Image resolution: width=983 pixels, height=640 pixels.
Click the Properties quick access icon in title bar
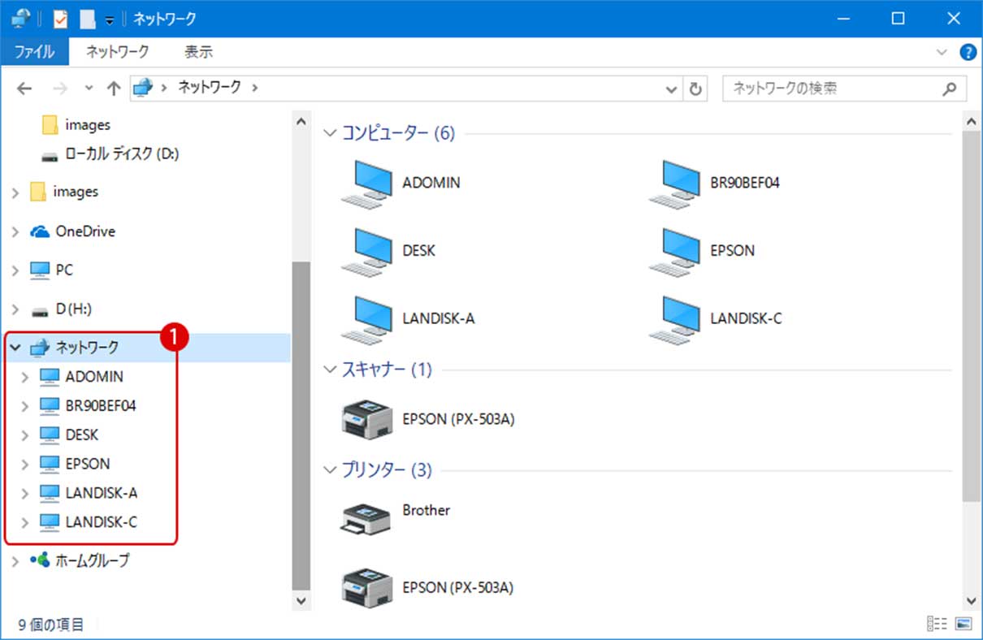click(61, 19)
